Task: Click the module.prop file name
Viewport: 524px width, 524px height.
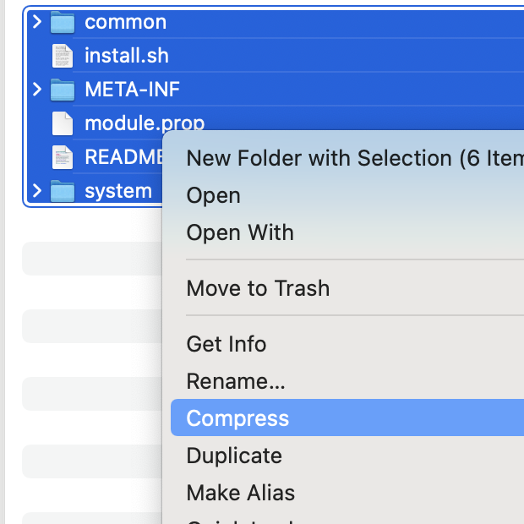Action: (x=144, y=123)
